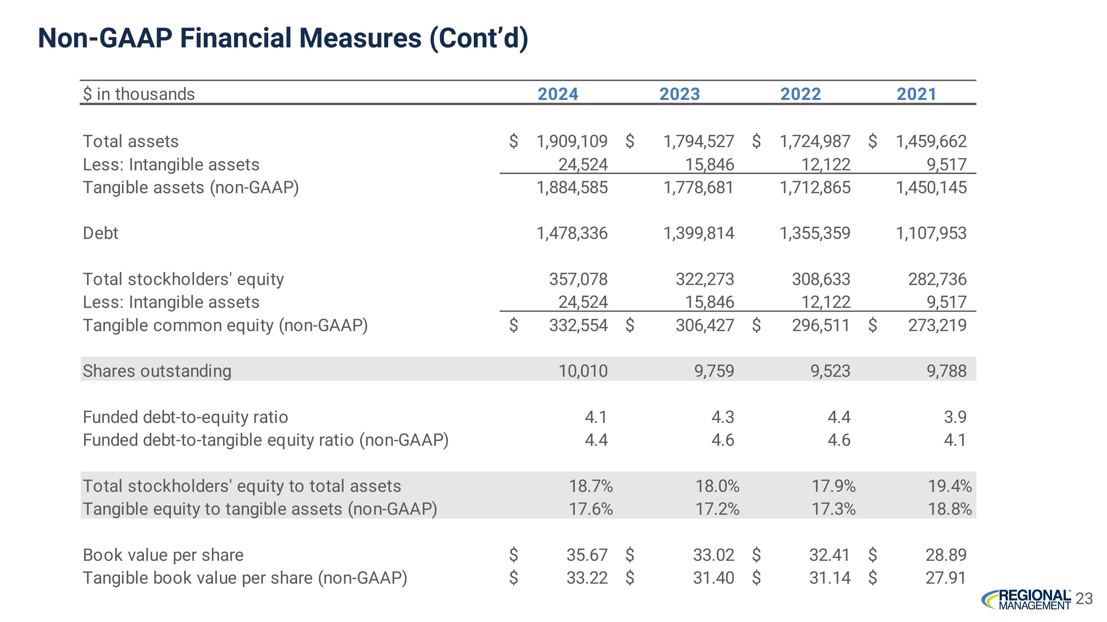Click 2023 debt value 1,399,814

(x=698, y=233)
